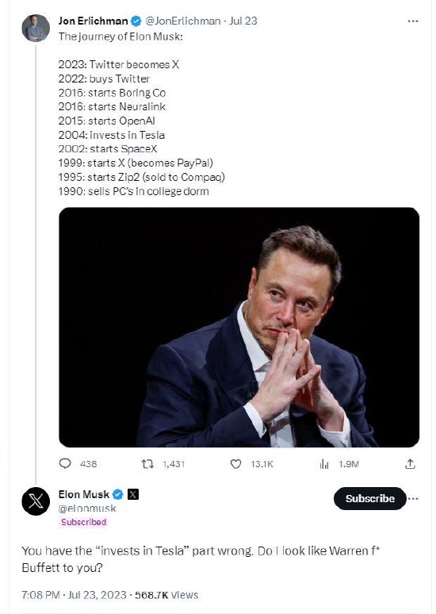Open more options on Elon Musk's reply
Screen dimensions: 436x614
(413, 498)
